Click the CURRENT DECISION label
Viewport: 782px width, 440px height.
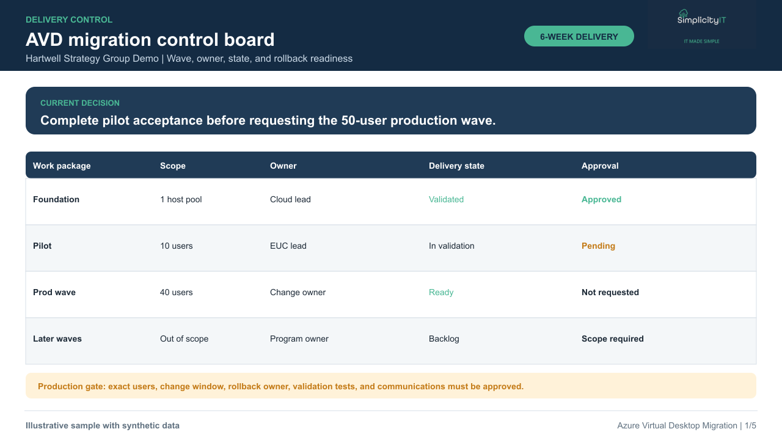point(80,103)
